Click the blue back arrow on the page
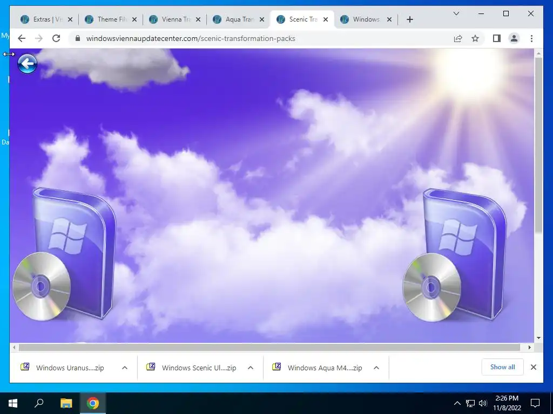 (x=27, y=64)
